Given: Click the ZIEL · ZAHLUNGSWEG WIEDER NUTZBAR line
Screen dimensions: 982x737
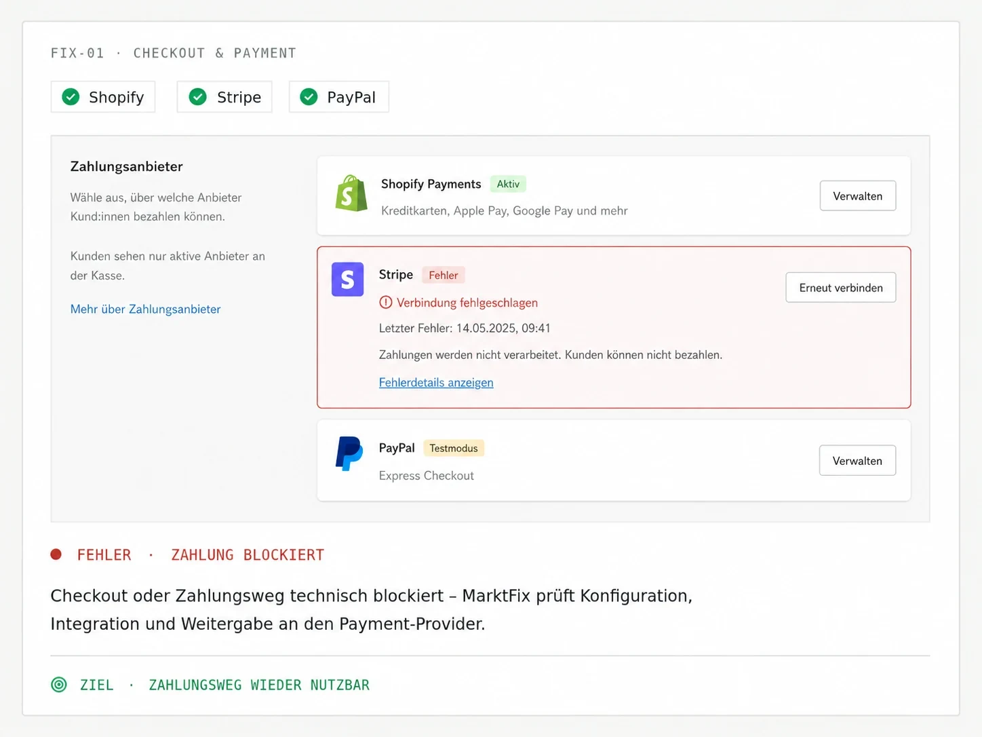Looking at the screenshot, I should coord(224,685).
